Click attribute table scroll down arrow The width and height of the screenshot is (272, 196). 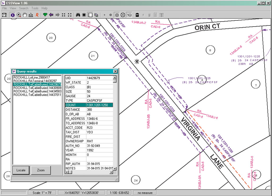coord(115,168)
